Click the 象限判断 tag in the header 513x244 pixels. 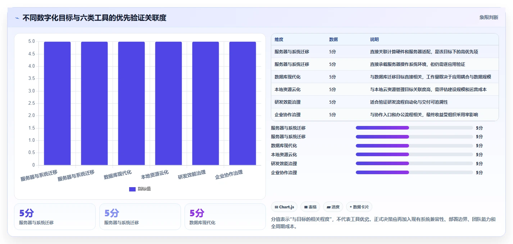(489, 17)
